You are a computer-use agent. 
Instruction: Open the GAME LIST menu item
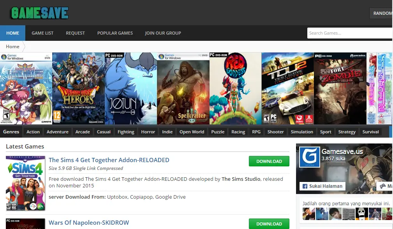42,33
